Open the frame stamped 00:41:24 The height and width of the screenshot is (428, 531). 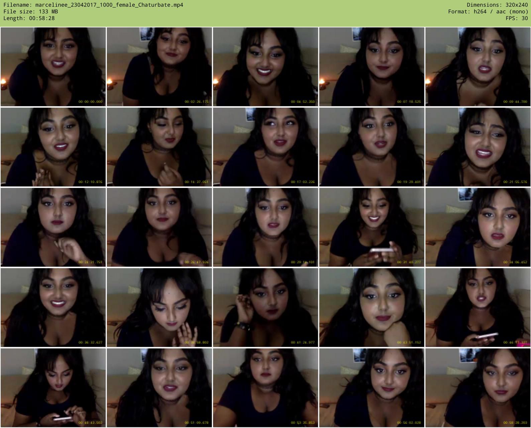pyautogui.click(x=265, y=308)
